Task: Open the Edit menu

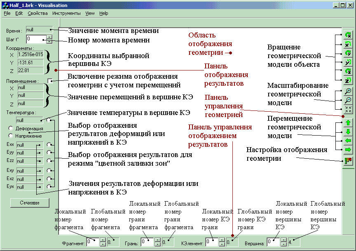Action: click(x=19, y=14)
